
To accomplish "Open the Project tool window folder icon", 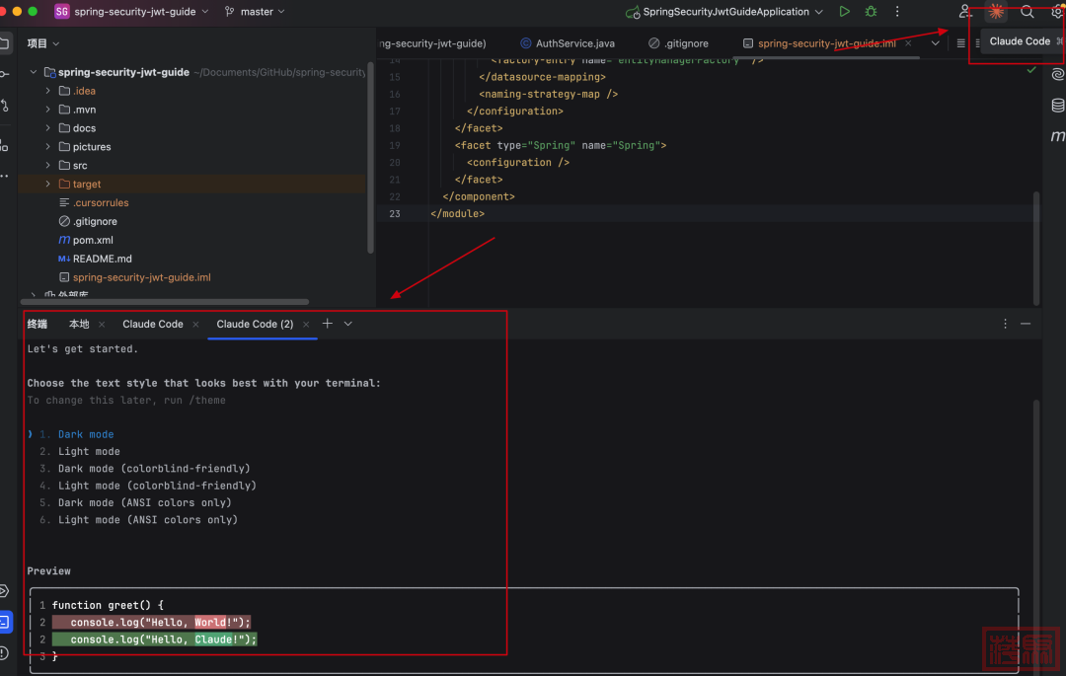I will tap(4, 43).
